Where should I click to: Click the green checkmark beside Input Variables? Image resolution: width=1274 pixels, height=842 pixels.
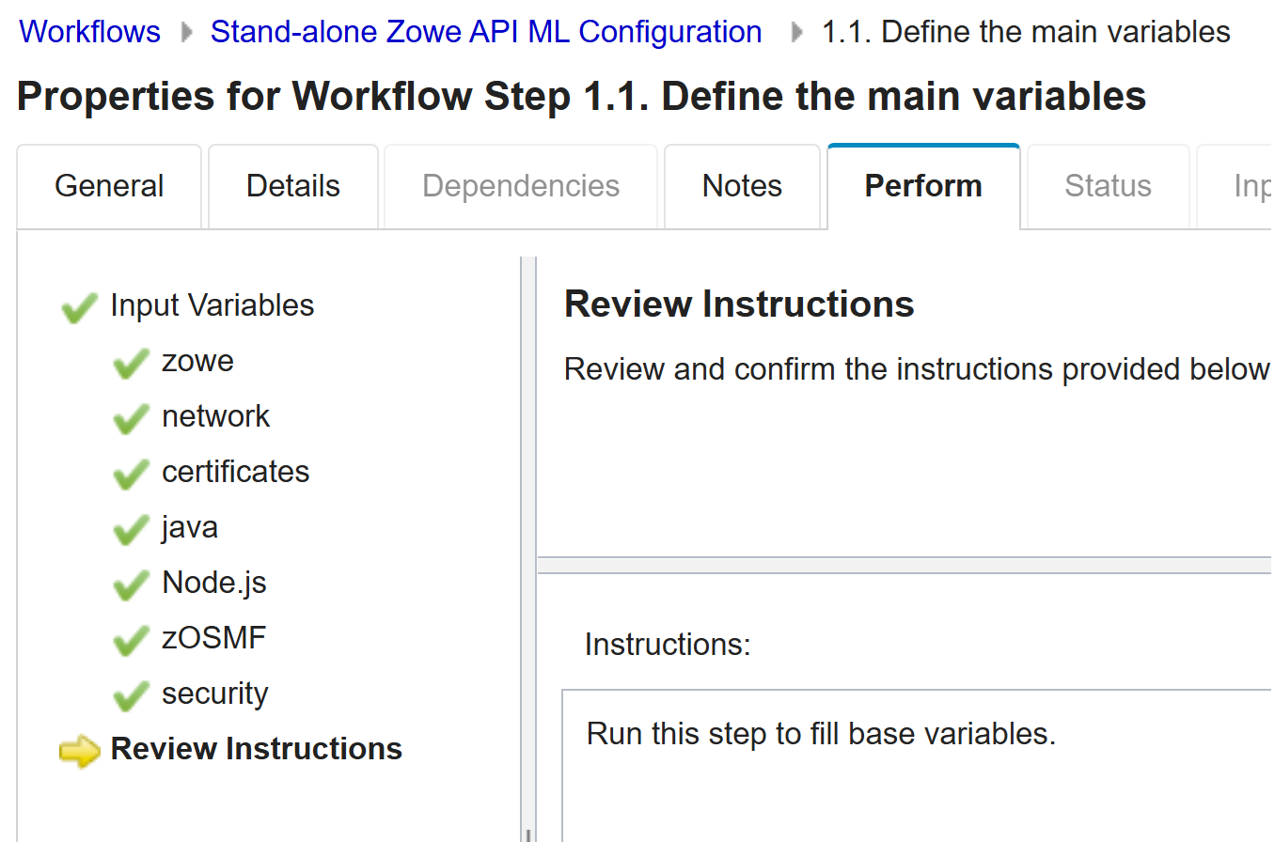pyautogui.click(x=79, y=305)
